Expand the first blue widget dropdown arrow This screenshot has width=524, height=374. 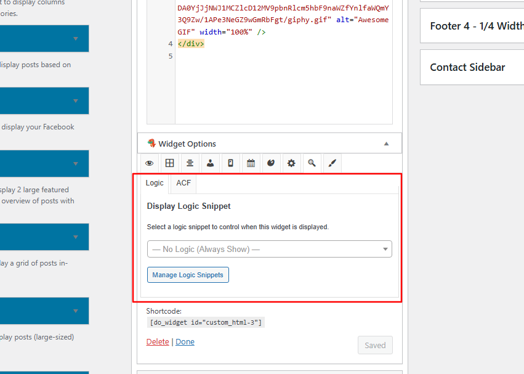(x=76, y=38)
